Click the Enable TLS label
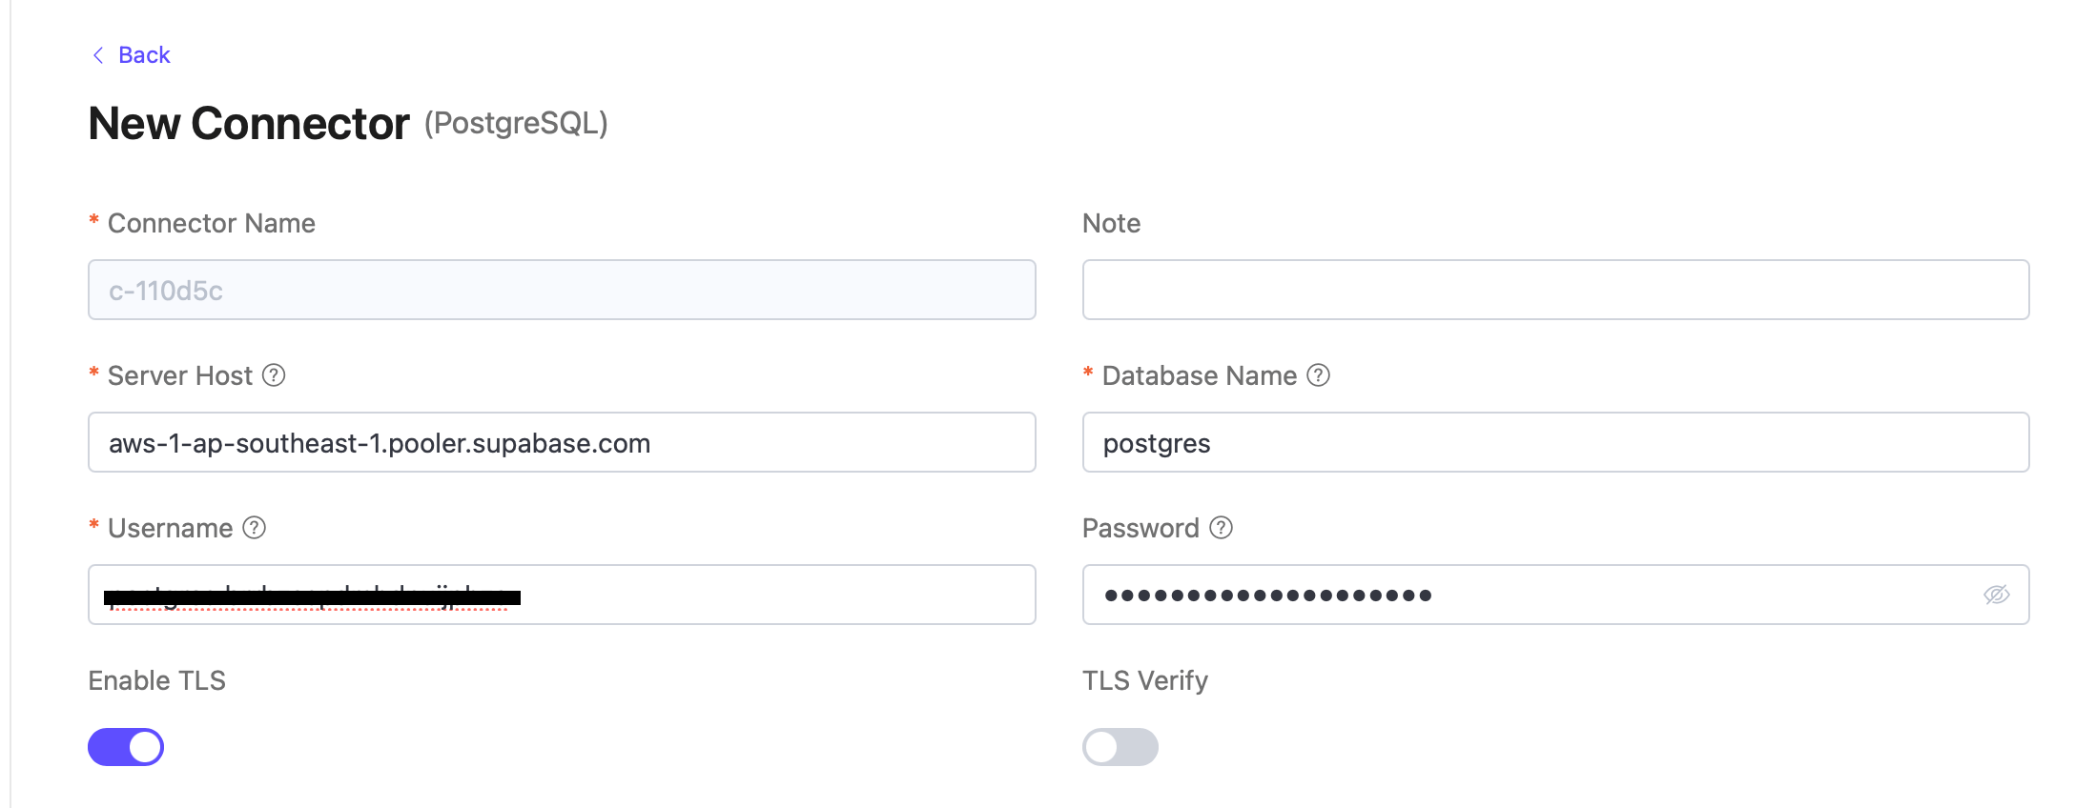Screen dimensions: 2096x808 [157, 680]
